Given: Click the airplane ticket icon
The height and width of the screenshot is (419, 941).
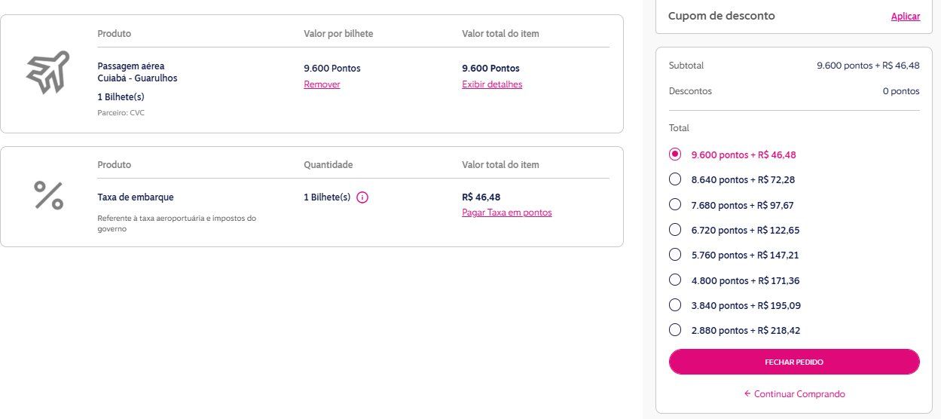Looking at the screenshot, I should (48, 72).
